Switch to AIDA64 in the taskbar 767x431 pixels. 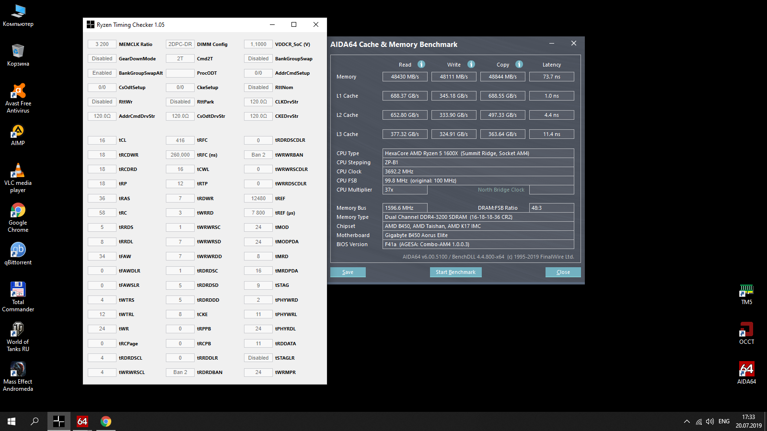point(82,421)
